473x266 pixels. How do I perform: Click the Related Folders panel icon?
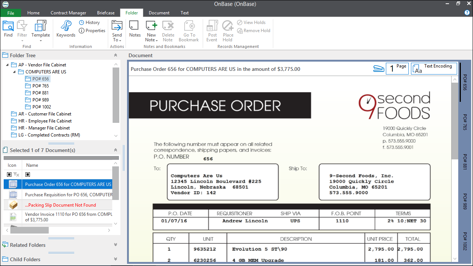click(x=5, y=245)
